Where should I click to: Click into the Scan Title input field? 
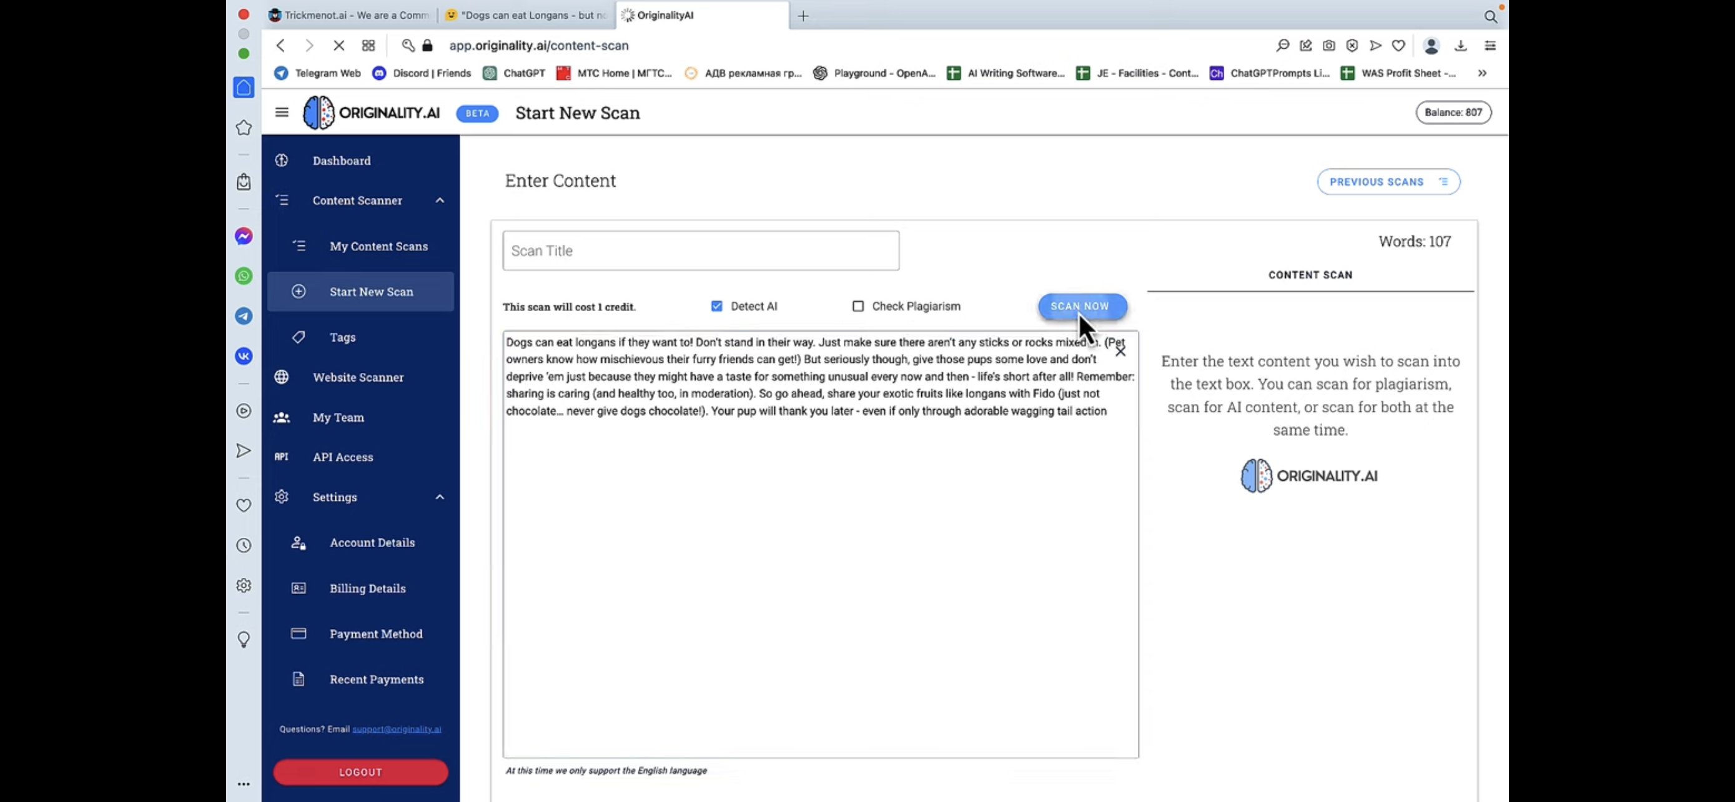click(x=701, y=250)
